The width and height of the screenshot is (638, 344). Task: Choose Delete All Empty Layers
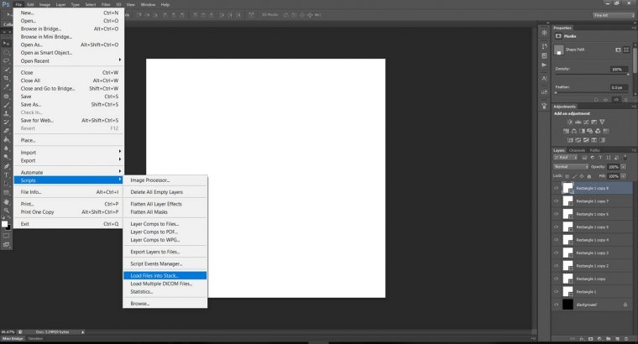click(x=165, y=192)
